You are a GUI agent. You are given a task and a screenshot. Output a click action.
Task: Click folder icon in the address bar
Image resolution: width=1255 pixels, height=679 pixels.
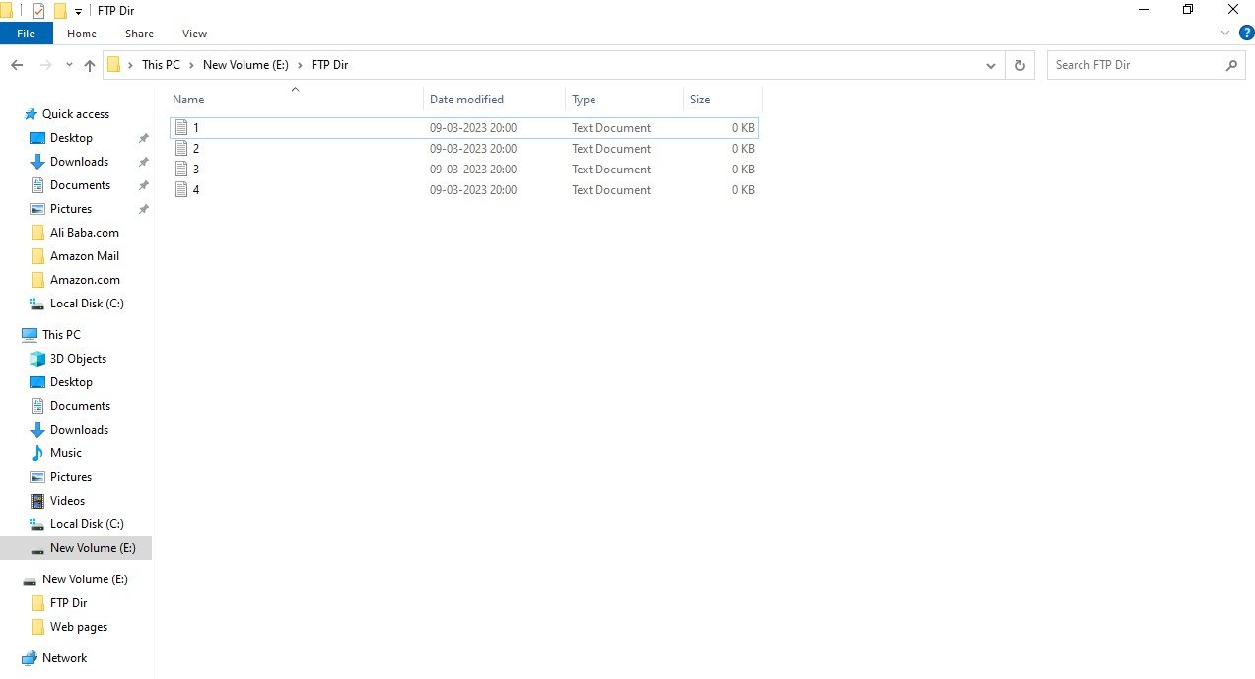click(x=113, y=65)
